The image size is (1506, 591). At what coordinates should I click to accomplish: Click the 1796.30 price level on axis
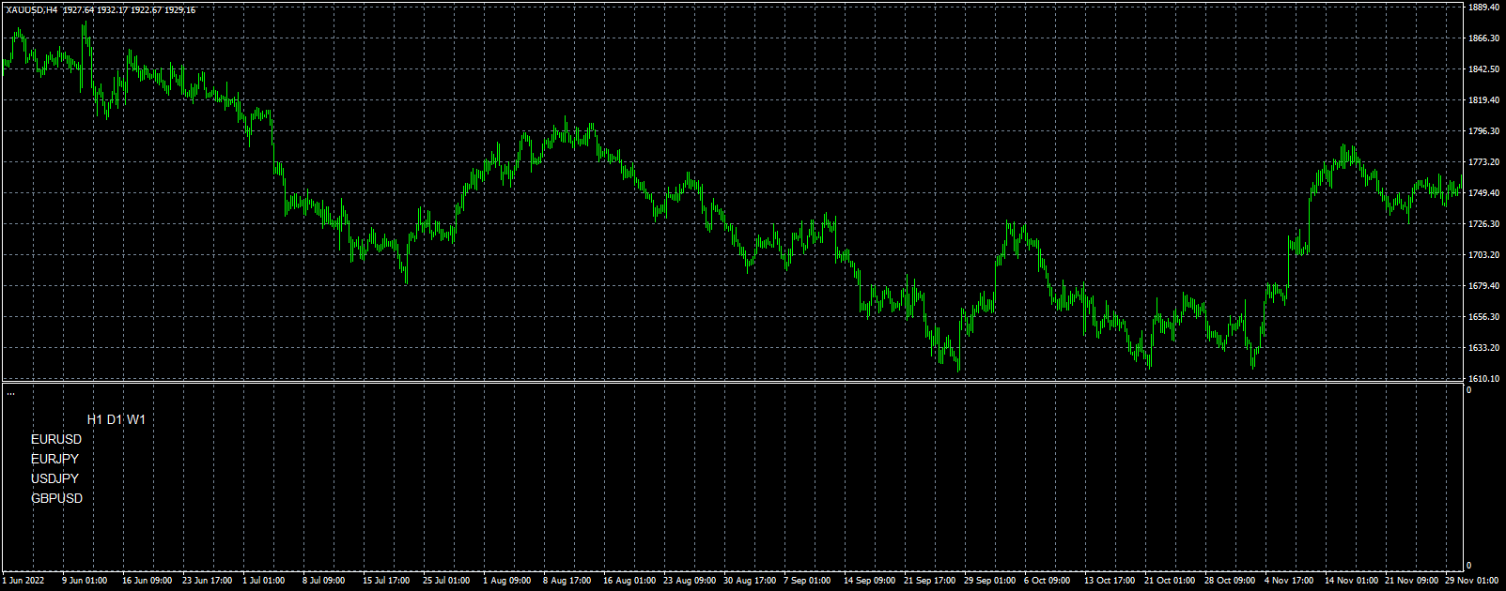[1483, 131]
